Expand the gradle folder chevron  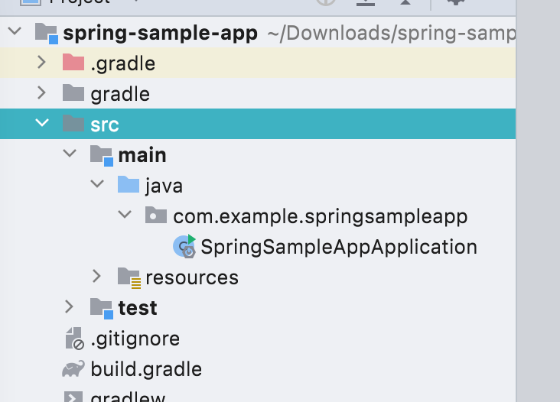pyautogui.click(x=42, y=93)
